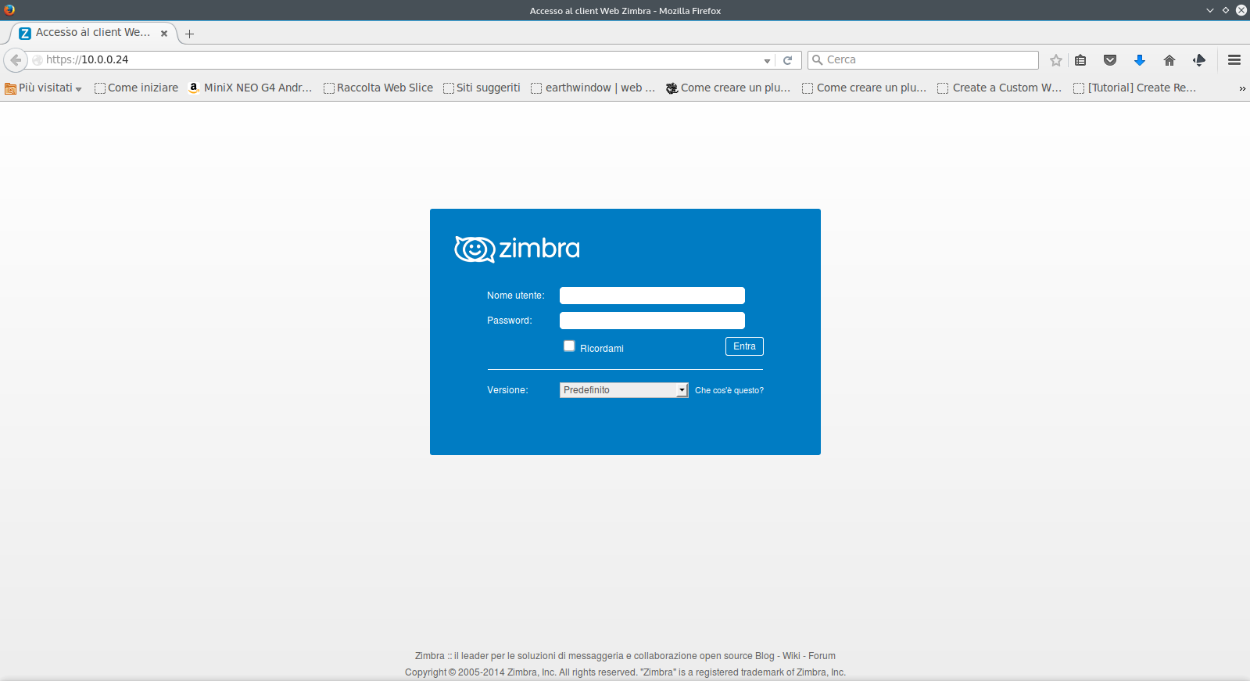Open the bookmarks list icon
The image size is (1250, 681).
pos(1080,60)
